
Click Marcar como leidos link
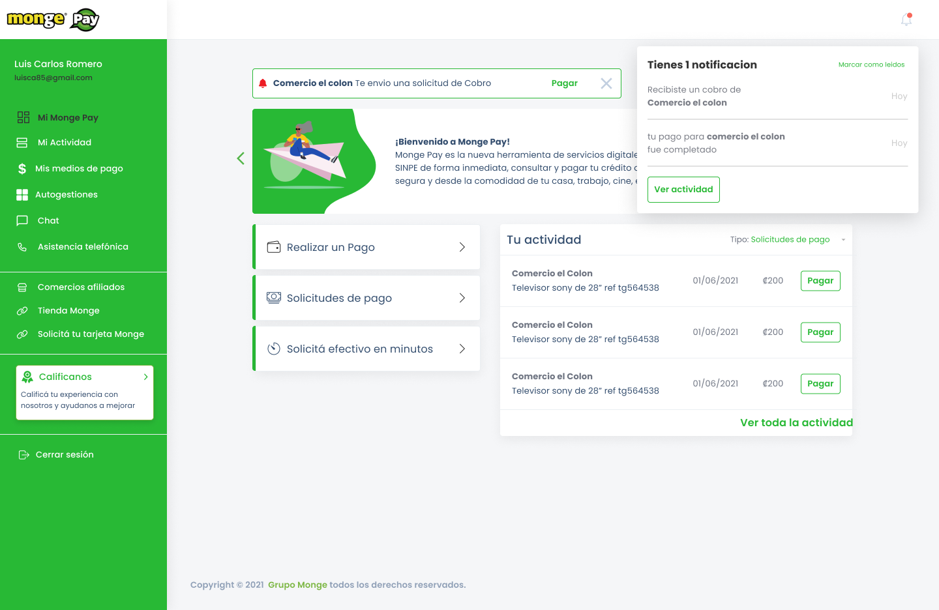tap(871, 65)
